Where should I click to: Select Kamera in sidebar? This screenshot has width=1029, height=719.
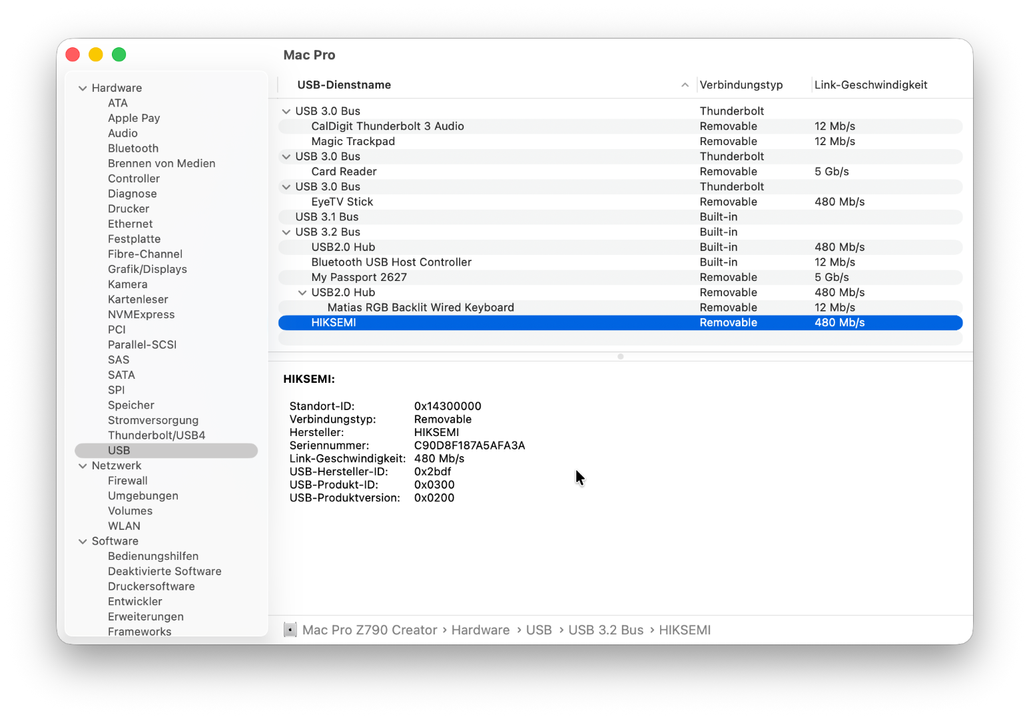128,284
